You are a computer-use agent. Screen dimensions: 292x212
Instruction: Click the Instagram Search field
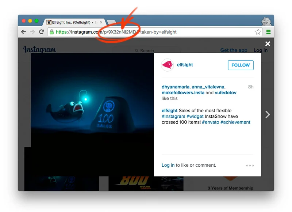coord(146,50)
